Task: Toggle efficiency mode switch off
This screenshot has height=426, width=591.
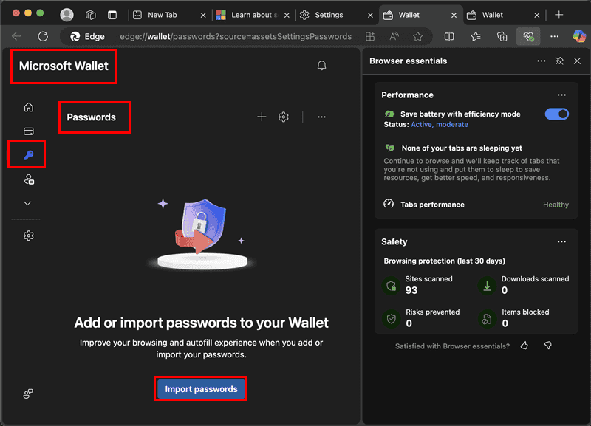Action: 556,114
